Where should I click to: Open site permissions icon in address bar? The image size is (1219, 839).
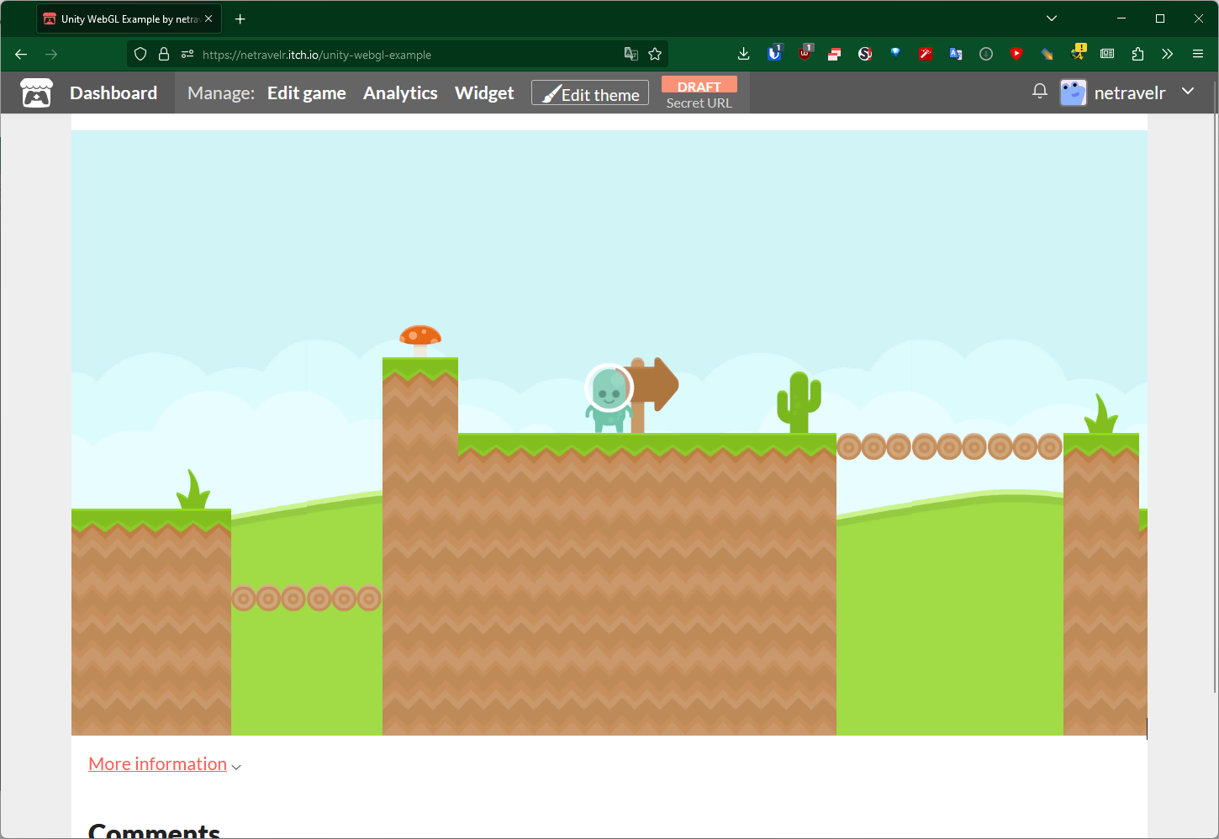(x=187, y=55)
